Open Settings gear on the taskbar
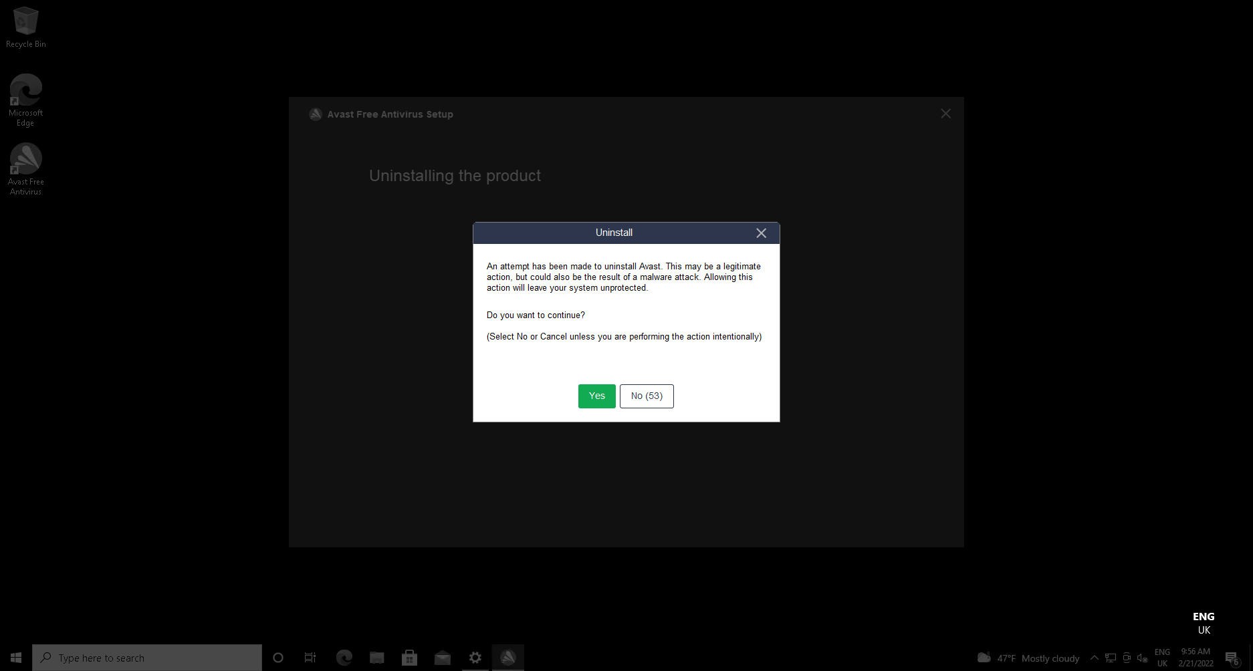Viewport: 1253px width, 671px height. pos(475,658)
